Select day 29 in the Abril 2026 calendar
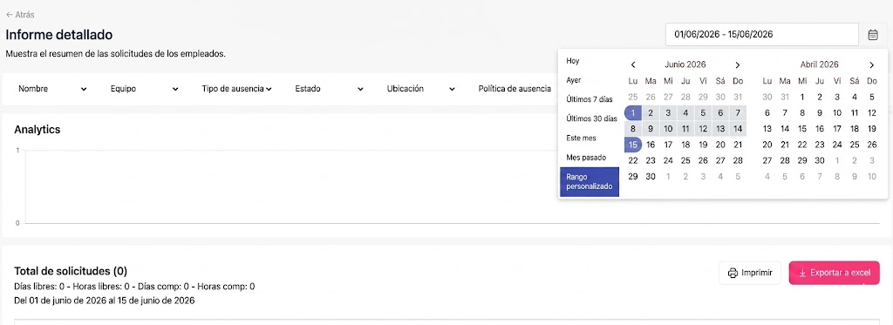This screenshot has width=893, height=325. [x=802, y=160]
